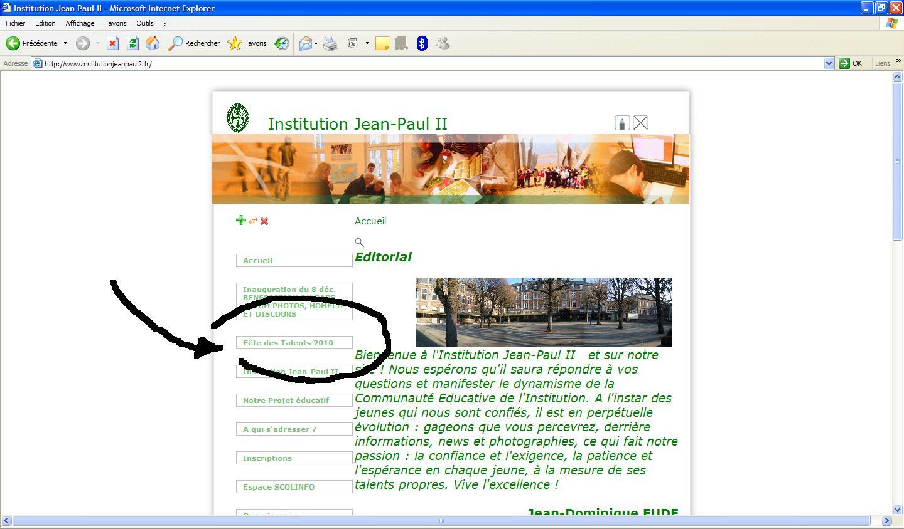
Task: Click the vertical scrollbar down arrow
Action: 898,510
